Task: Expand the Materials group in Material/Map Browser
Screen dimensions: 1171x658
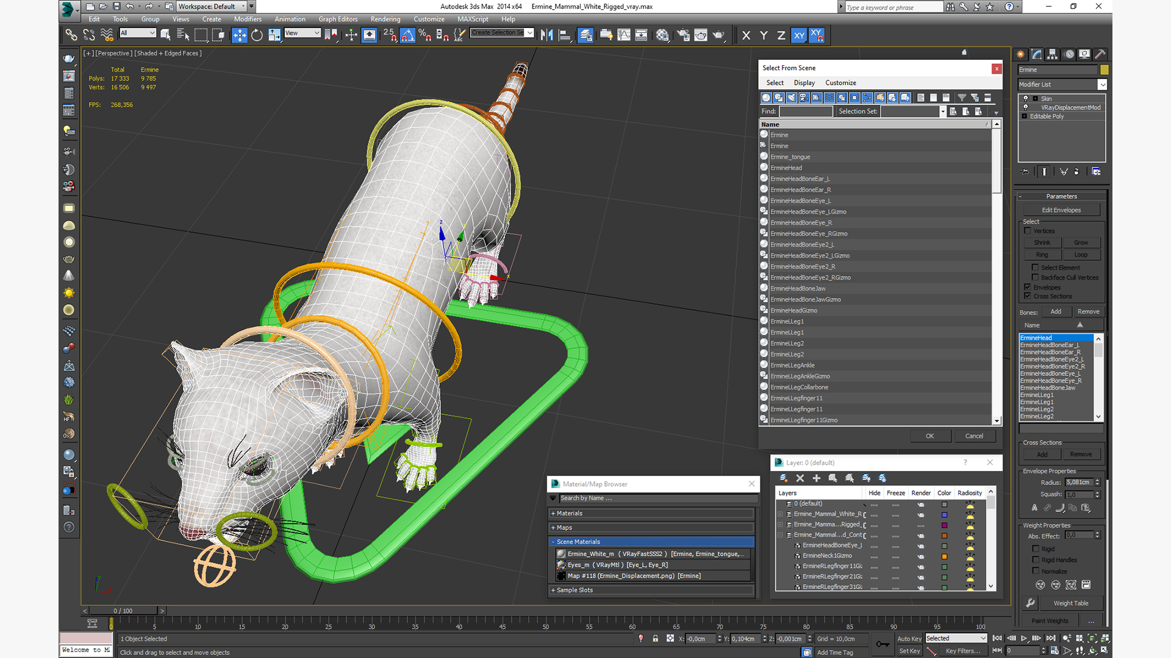Action: point(652,514)
